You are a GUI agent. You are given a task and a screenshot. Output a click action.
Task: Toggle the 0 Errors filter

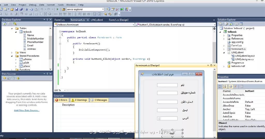[61, 100]
